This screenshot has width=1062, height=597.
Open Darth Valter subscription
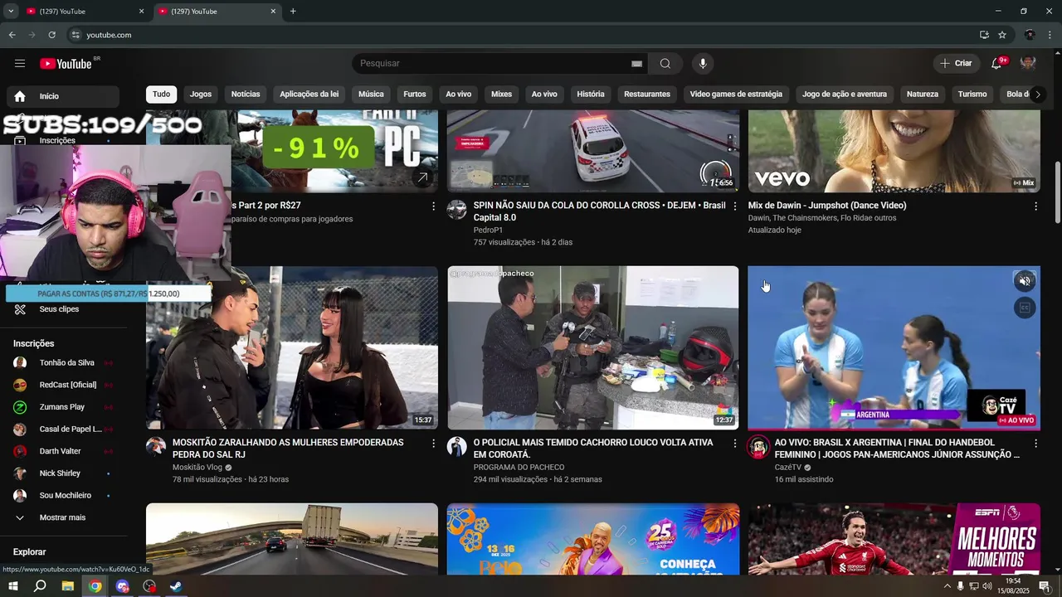[x=63, y=451]
